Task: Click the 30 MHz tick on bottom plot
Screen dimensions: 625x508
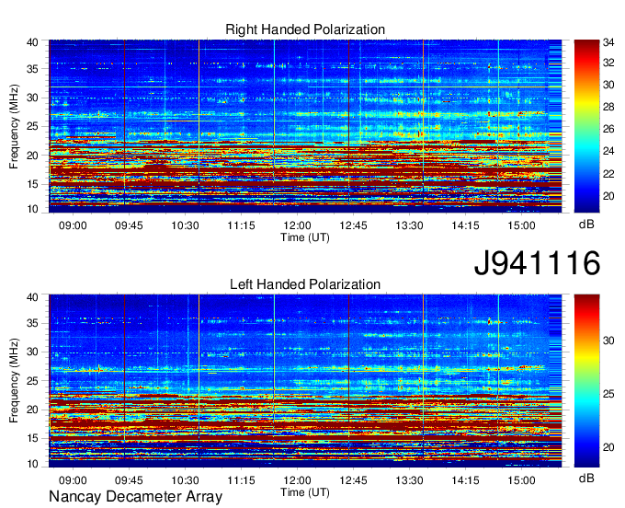Action: pos(32,352)
